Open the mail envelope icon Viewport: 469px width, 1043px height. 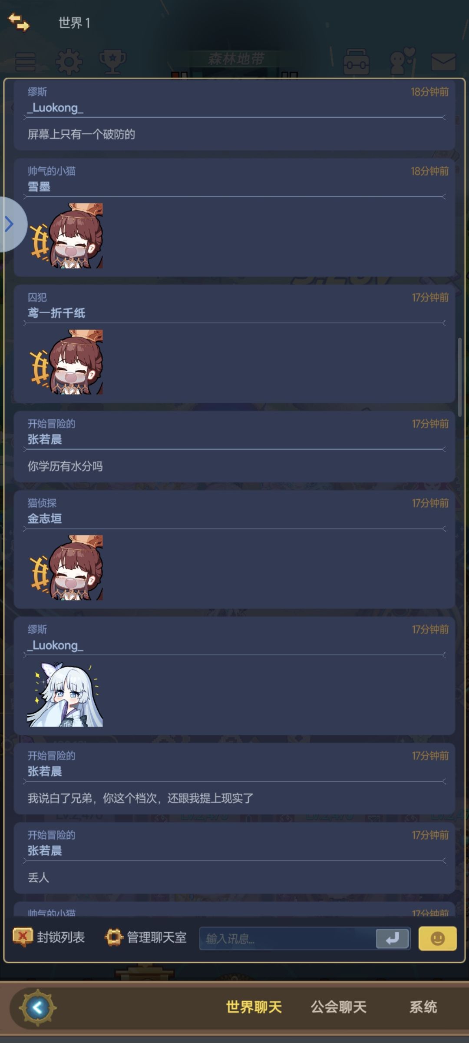(443, 62)
